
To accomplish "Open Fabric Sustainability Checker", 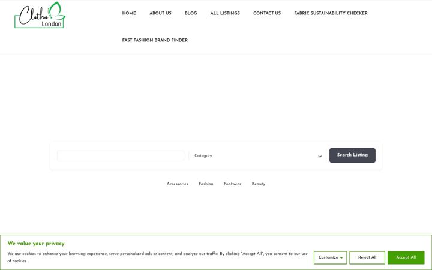I will pos(331,13).
